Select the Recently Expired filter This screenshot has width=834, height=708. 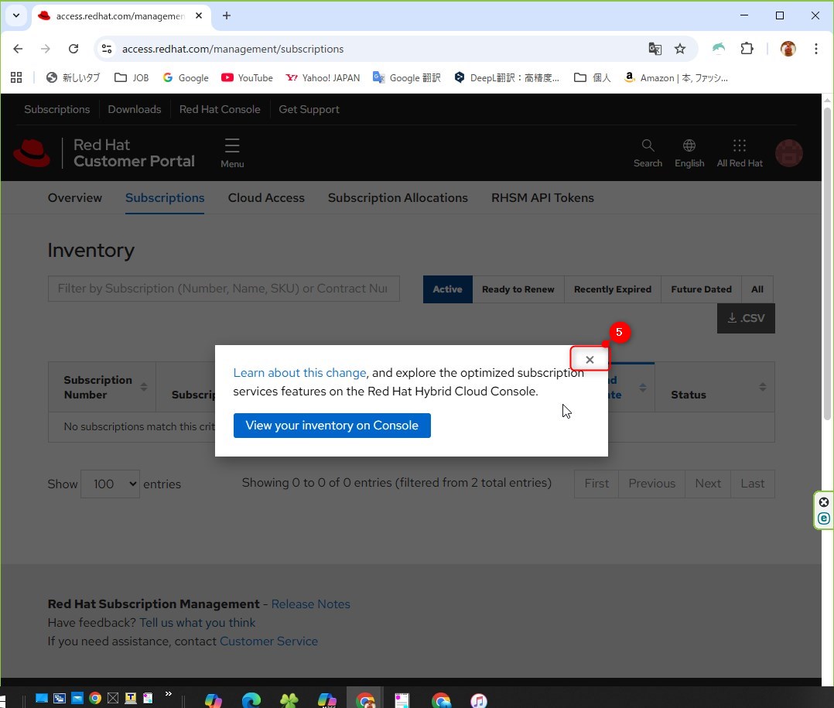coord(612,289)
